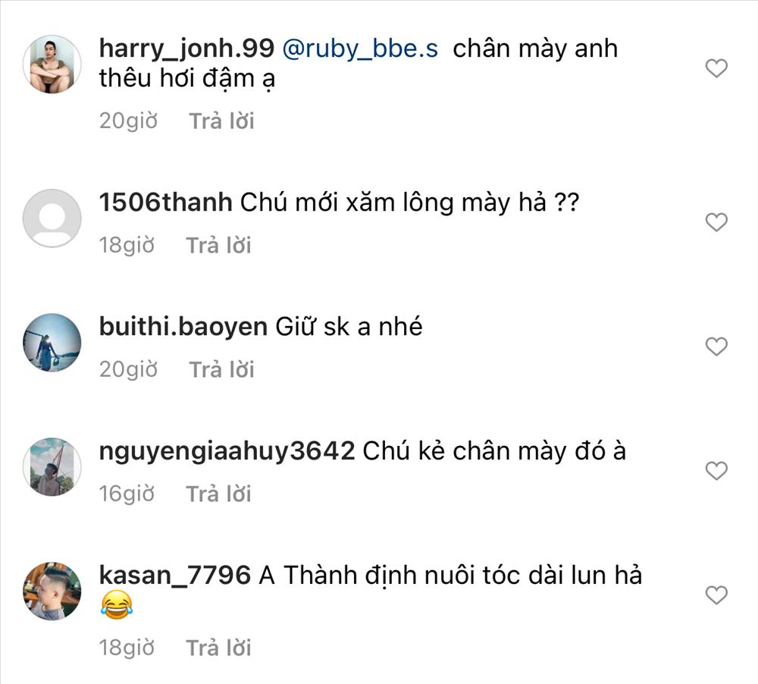Screen dimensions: 758x684
Task: Like the harry_jonh.99 comment with the heart
Action: click(716, 68)
